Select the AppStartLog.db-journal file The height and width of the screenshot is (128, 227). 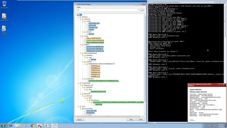click(98, 92)
